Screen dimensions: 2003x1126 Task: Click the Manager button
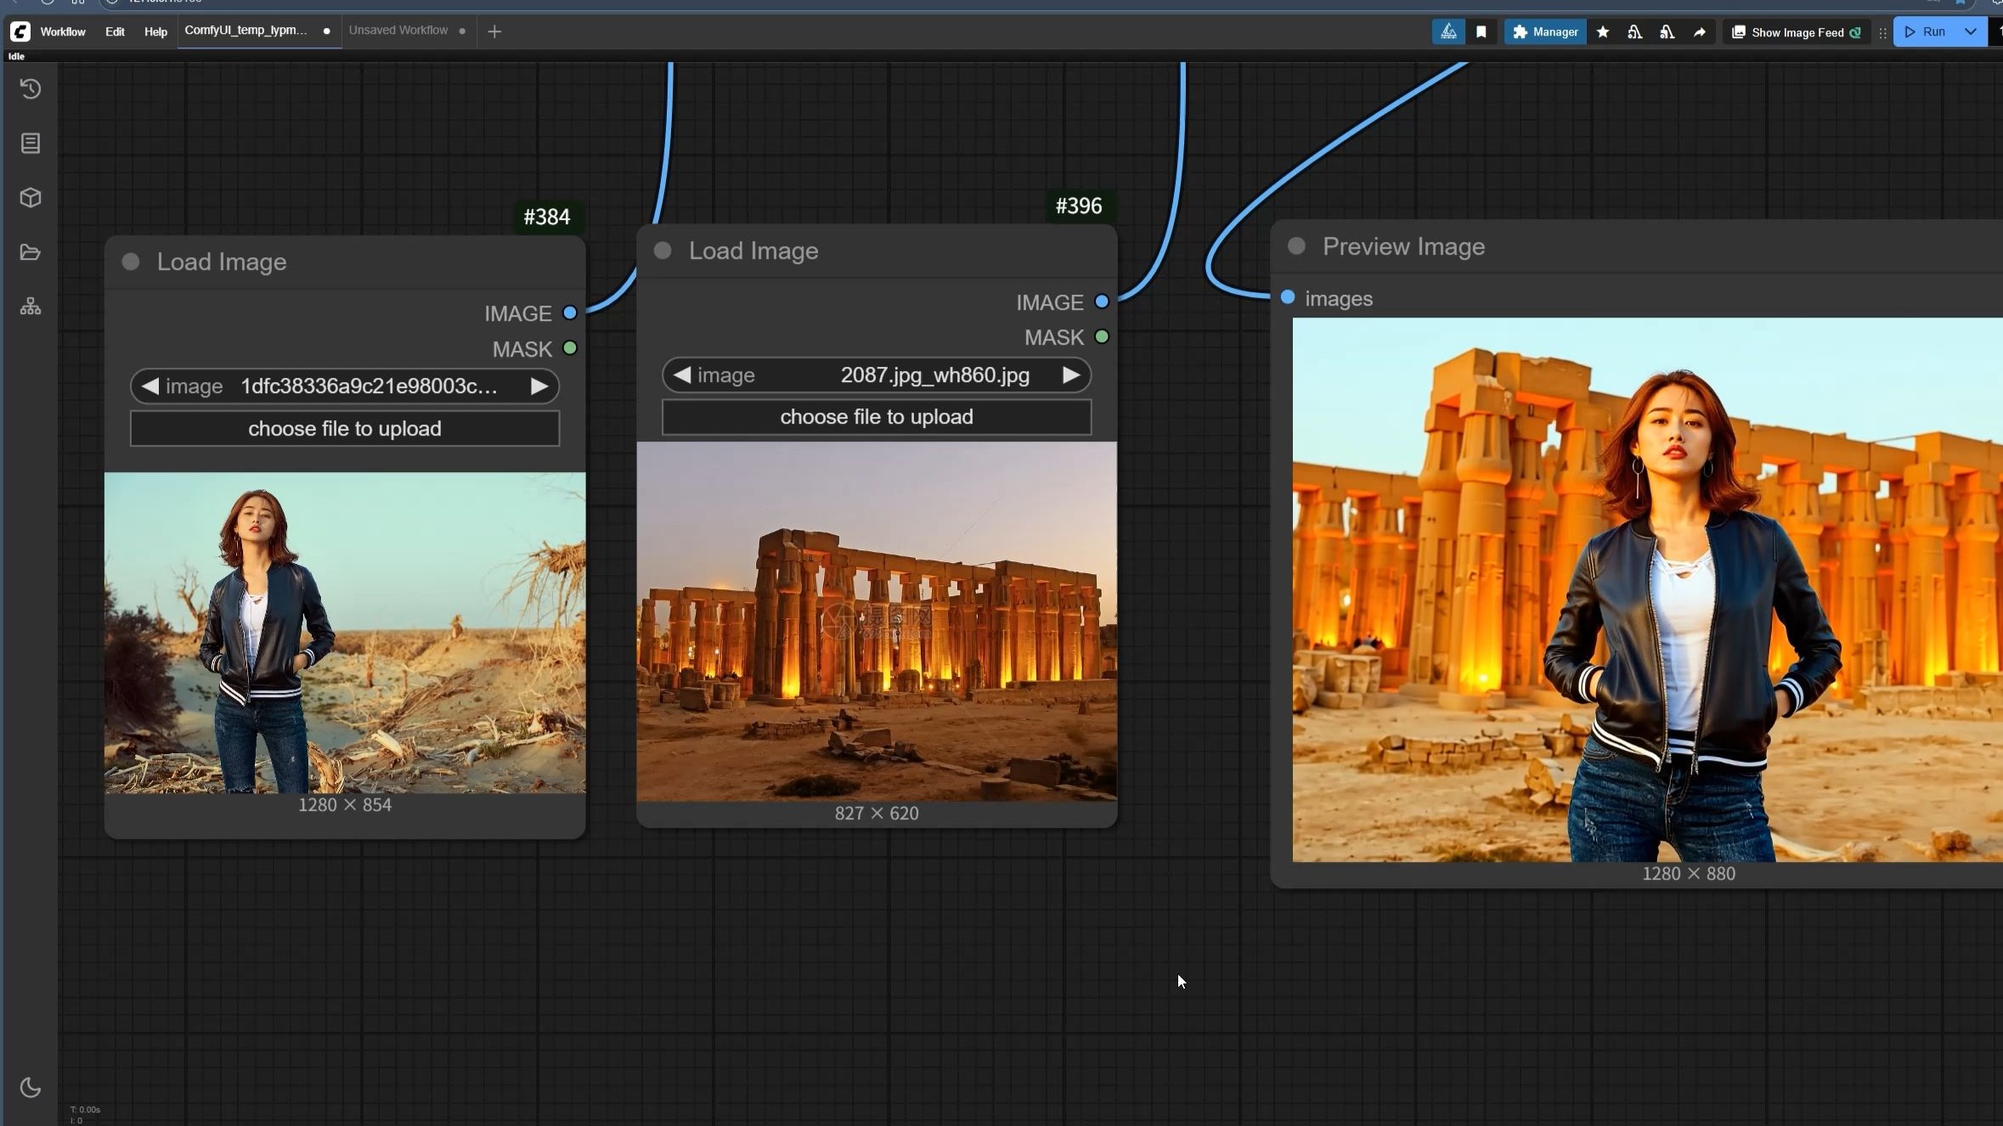[x=1545, y=32]
